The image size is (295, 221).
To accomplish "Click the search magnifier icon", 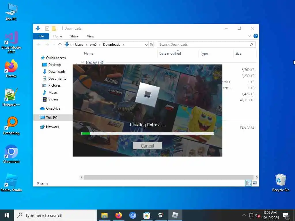I will click(x=251, y=45).
